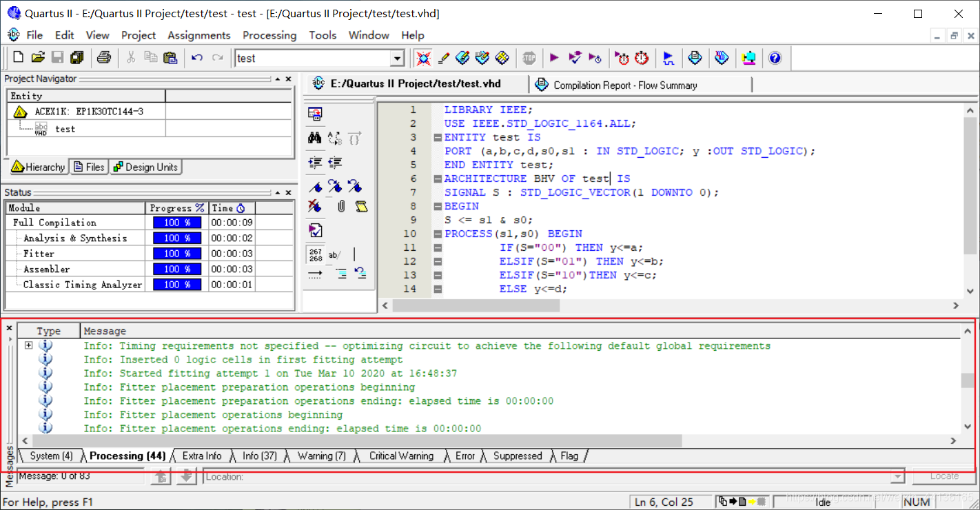Show the Info (37) messages tab
Image resolution: width=980 pixels, height=510 pixels.
point(260,456)
